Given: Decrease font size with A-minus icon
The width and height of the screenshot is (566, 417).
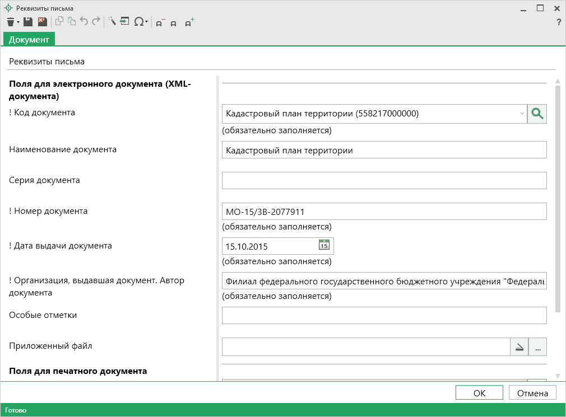Looking at the screenshot, I should point(160,22).
